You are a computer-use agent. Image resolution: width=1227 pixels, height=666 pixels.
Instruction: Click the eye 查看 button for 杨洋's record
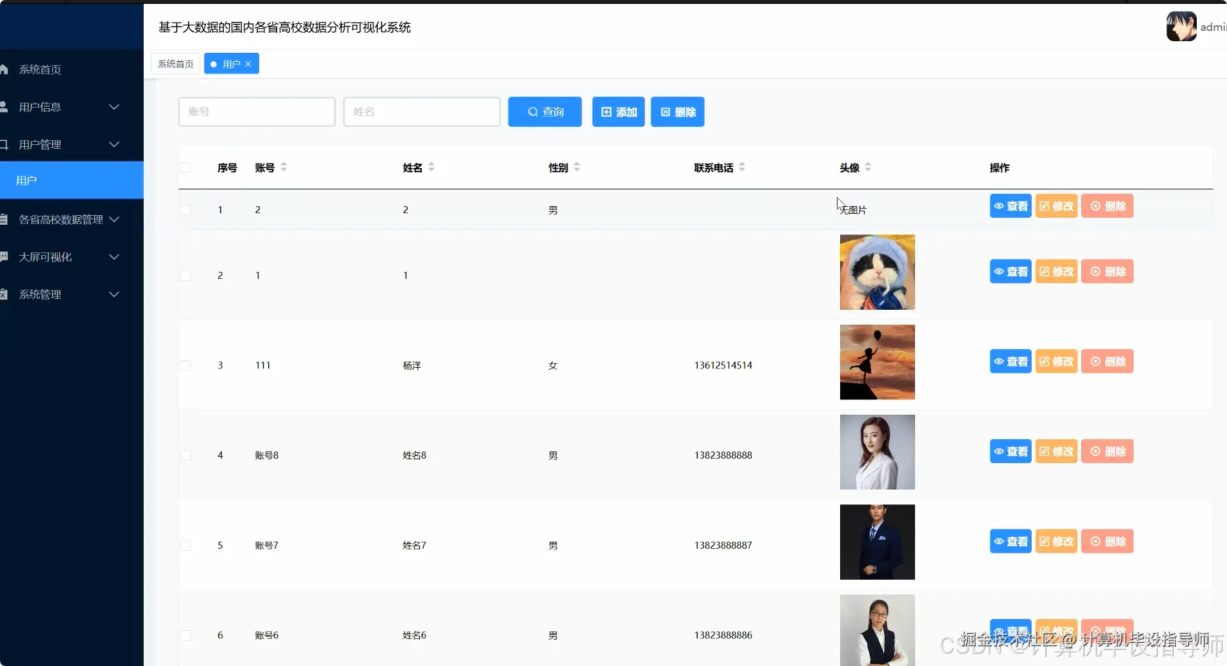click(1010, 361)
